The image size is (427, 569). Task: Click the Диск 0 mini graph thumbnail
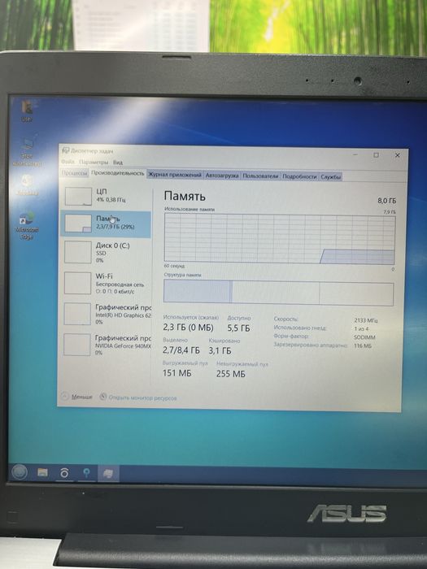[78, 252]
